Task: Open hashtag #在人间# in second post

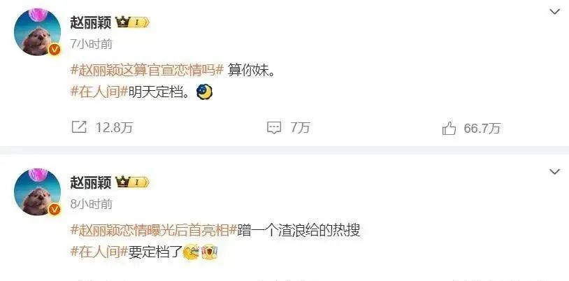Action: click(99, 252)
